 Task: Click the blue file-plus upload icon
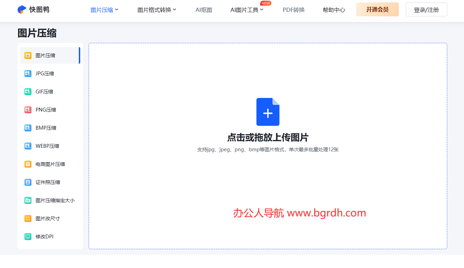click(268, 112)
